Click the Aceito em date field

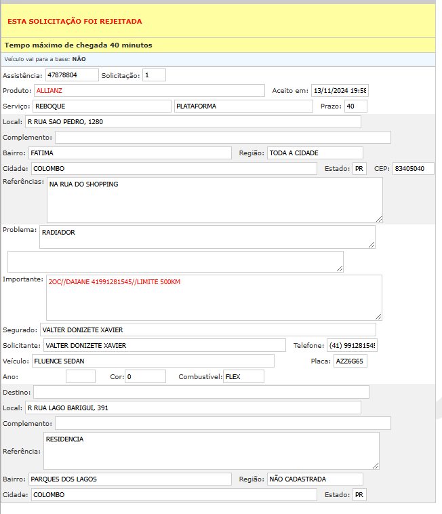339,91
